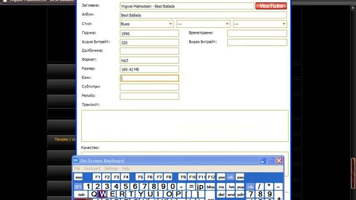
Task: Click the red YouTube button
Action: [271, 6]
